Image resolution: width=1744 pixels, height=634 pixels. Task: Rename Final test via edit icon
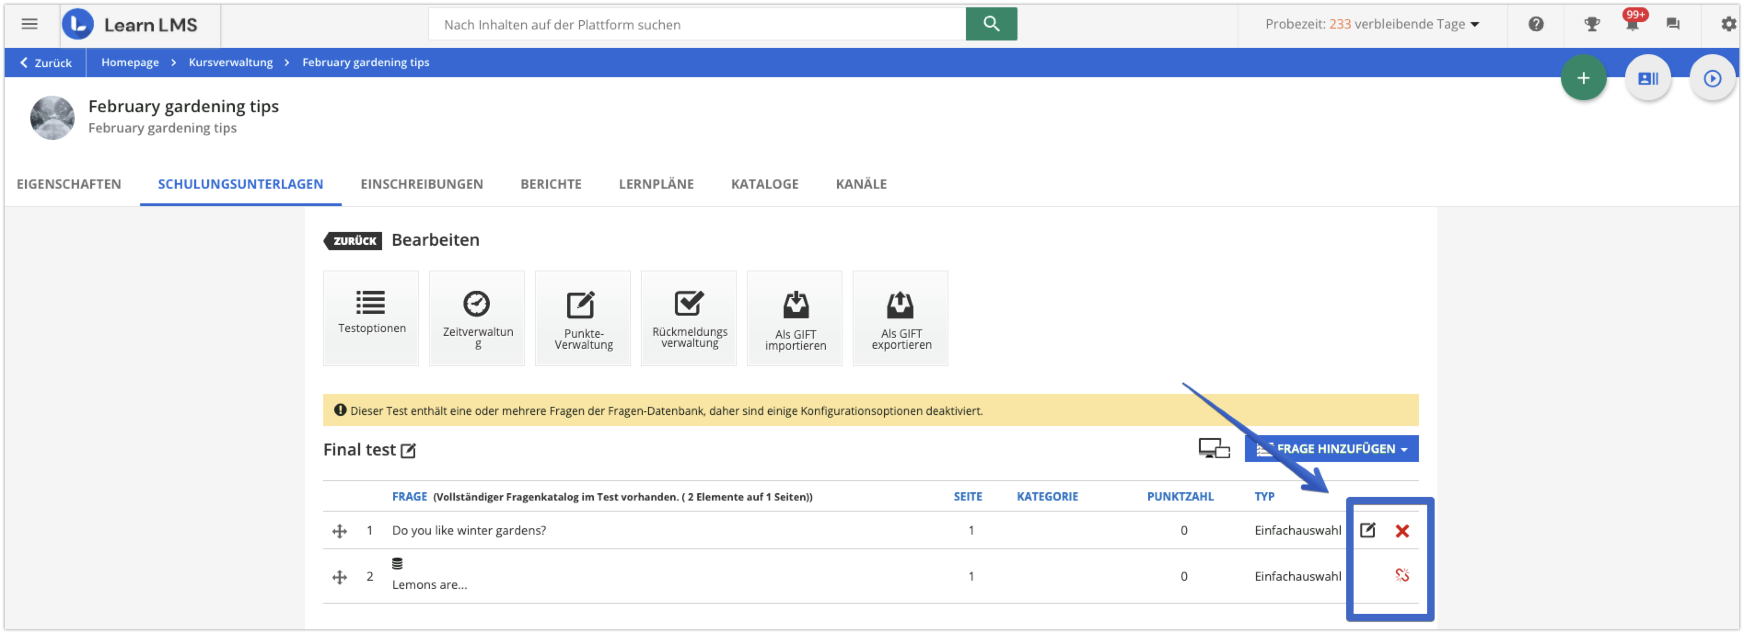click(x=407, y=450)
